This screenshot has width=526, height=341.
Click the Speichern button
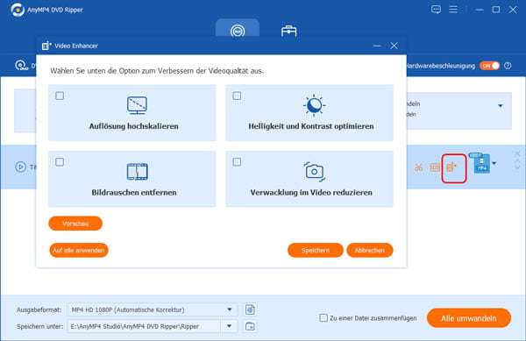(316, 251)
